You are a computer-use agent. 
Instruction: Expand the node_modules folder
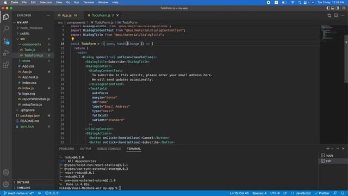[32, 28]
